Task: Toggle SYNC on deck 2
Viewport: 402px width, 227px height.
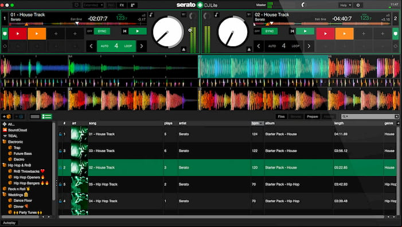Action: tap(270, 31)
